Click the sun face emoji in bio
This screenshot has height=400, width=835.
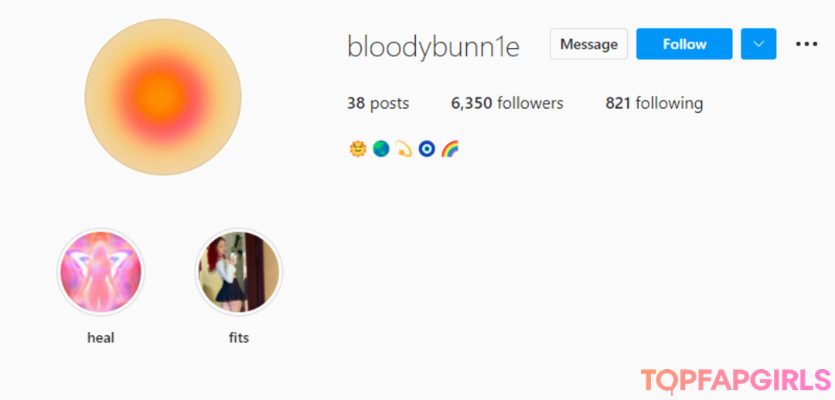[358, 149]
